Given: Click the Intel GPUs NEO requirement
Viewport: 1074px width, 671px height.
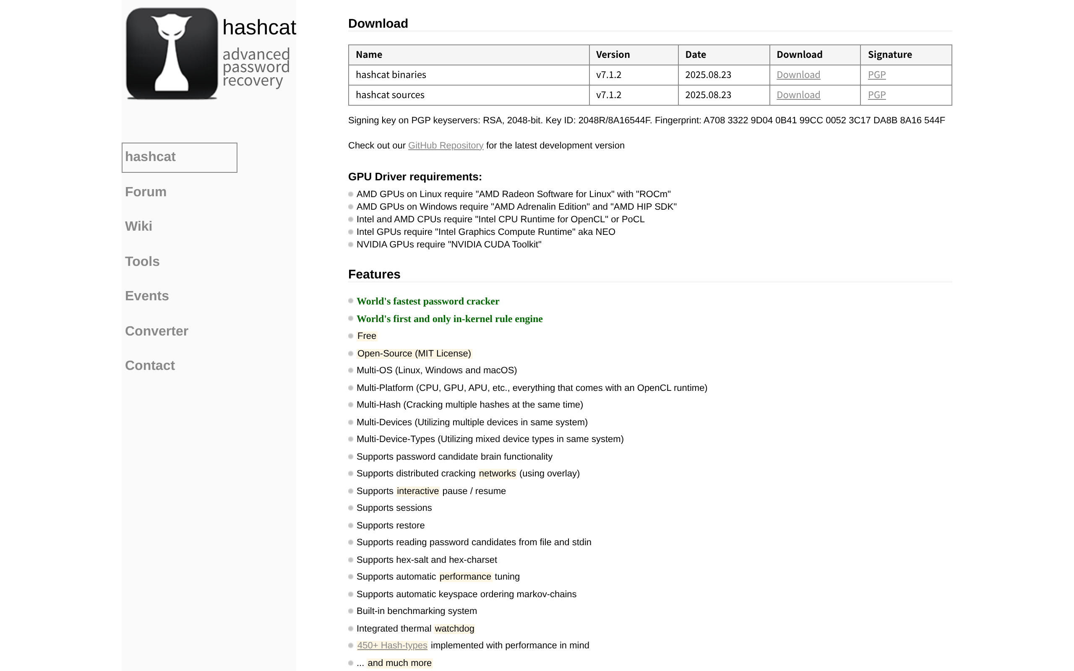Looking at the screenshot, I should tap(486, 232).
